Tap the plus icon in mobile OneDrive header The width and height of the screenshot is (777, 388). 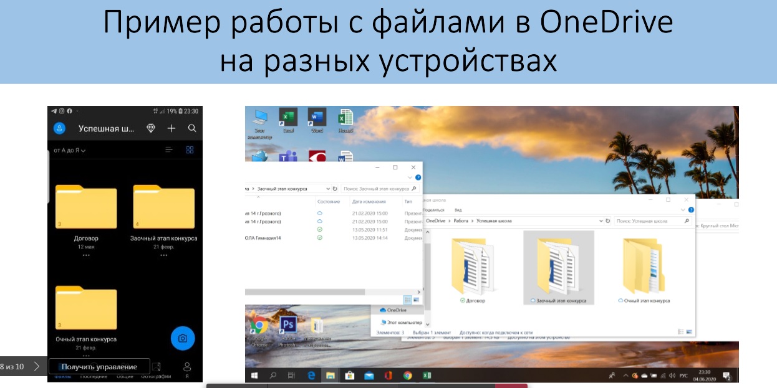tap(171, 128)
